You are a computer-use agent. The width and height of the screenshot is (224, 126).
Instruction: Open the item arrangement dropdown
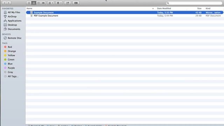(x=51, y=3)
